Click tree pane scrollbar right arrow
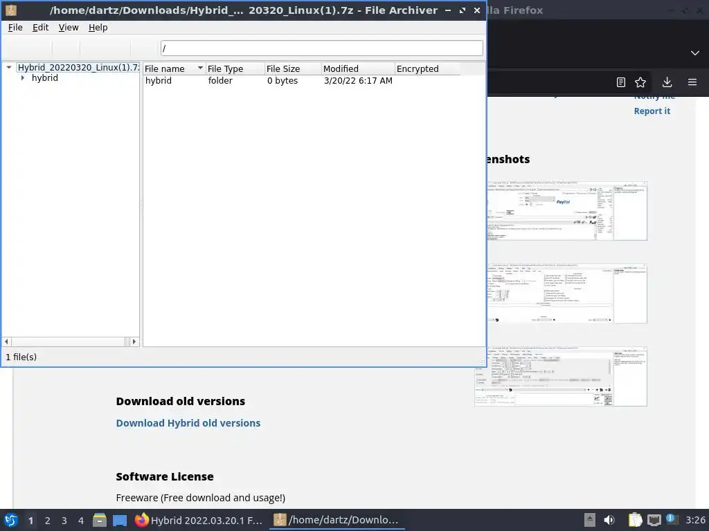 click(x=134, y=342)
